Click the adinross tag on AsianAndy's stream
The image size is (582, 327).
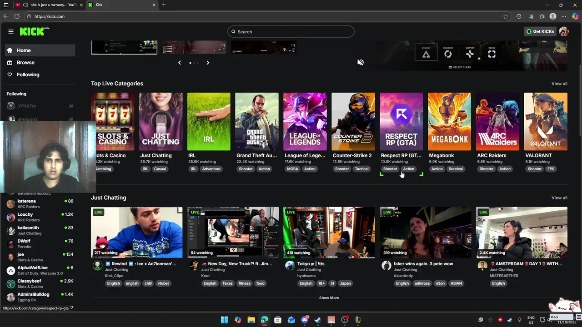coord(422,283)
